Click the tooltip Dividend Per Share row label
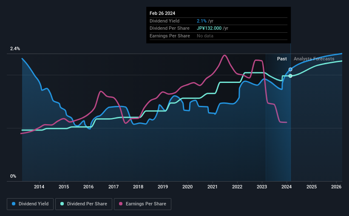 [170, 28]
